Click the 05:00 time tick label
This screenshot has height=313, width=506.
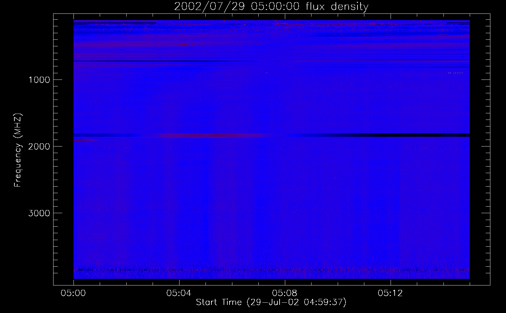pyautogui.click(x=73, y=293)
